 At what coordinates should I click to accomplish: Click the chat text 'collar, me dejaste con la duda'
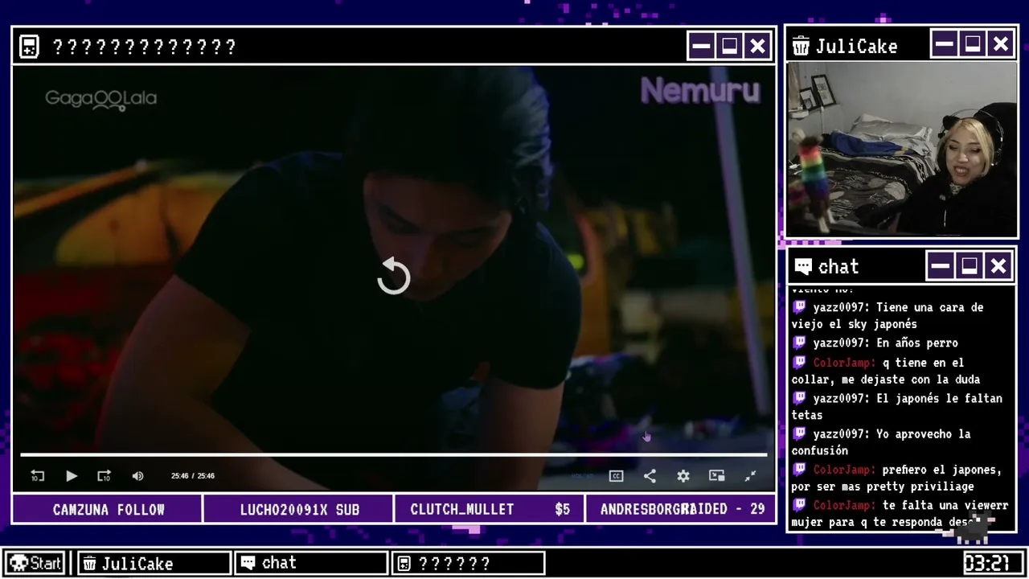886,380
